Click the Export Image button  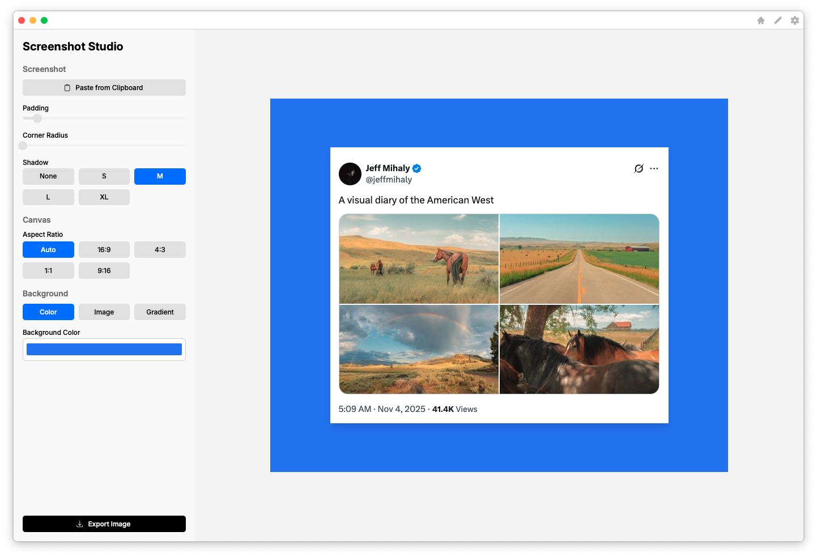click(x=104, y=524)
